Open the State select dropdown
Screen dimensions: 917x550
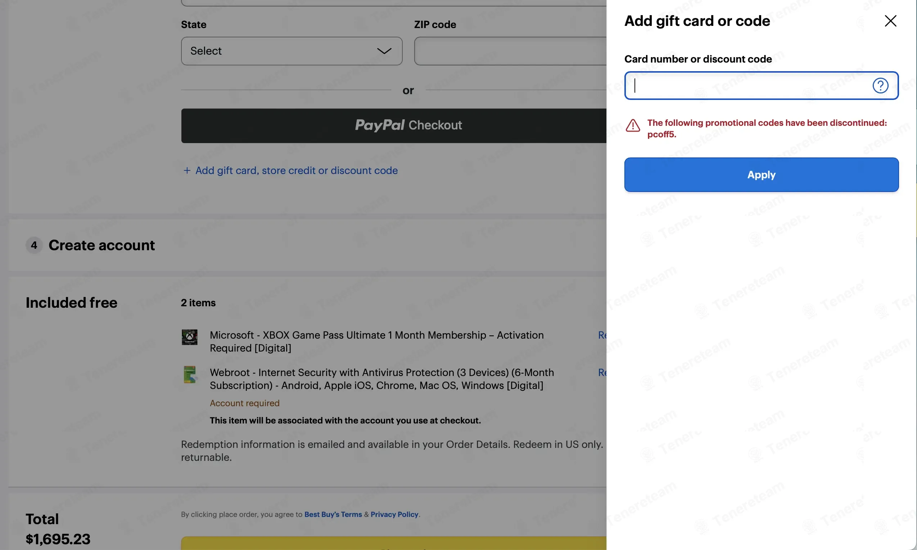292,51
